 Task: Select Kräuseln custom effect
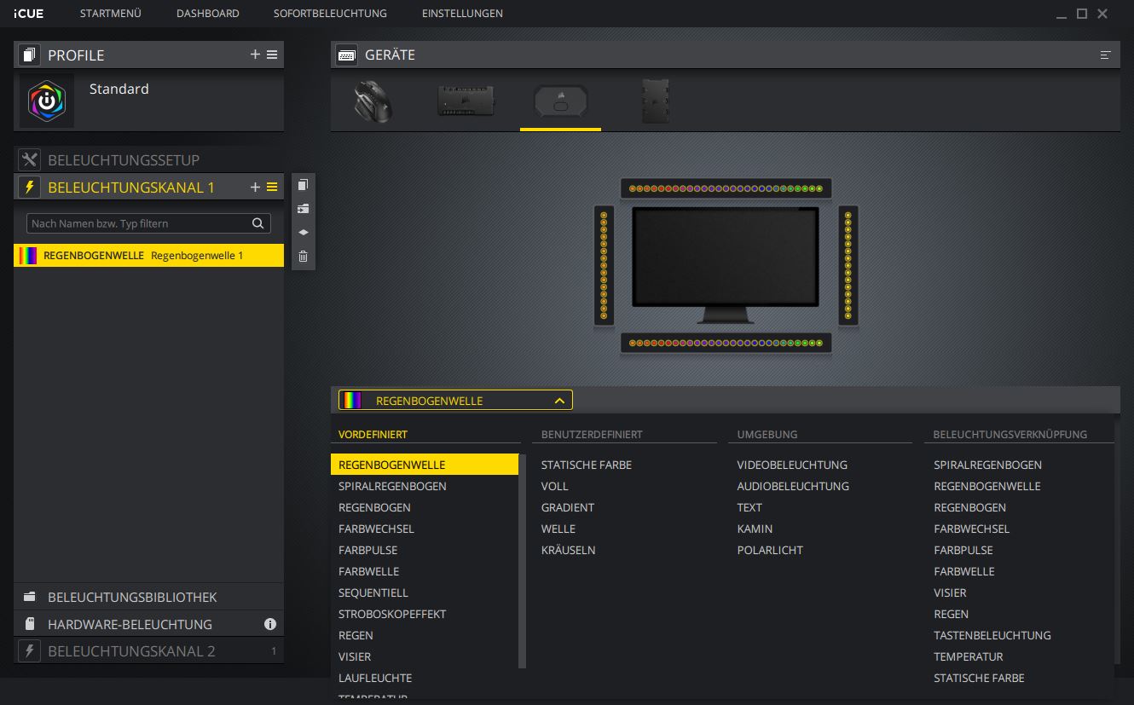tap(569, 550)
